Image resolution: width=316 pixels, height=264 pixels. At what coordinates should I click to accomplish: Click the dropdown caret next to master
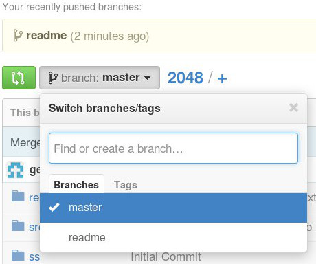click(x=147, y=78)
